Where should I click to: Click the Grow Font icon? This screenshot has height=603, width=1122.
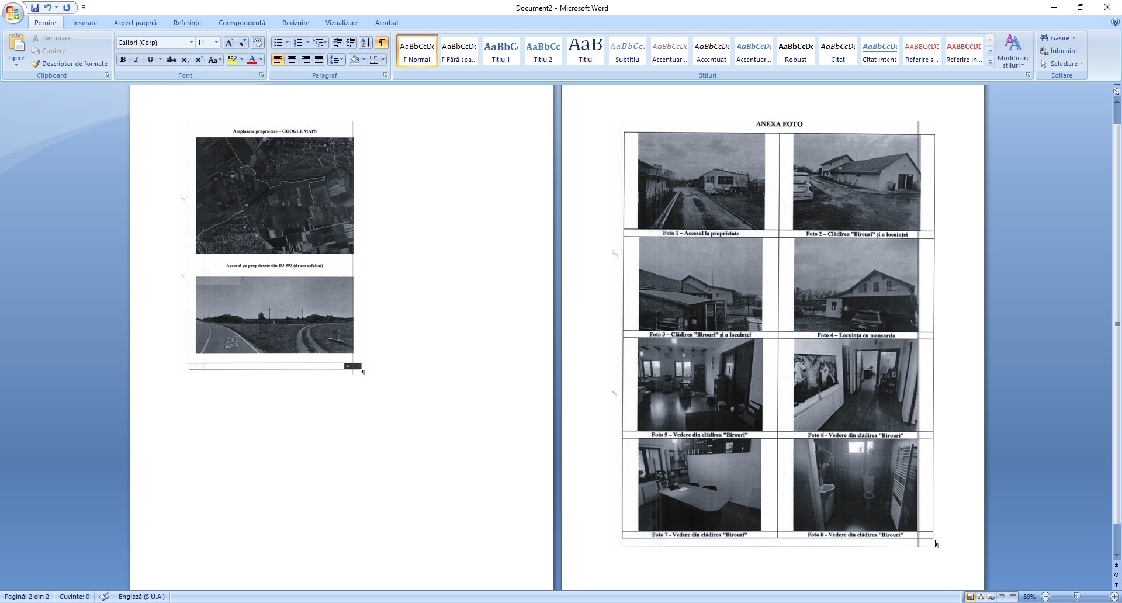point(229,43)
